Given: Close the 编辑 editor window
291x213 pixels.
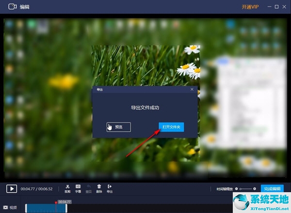Looking at the screenshot, I should click(x=284, y=7).
